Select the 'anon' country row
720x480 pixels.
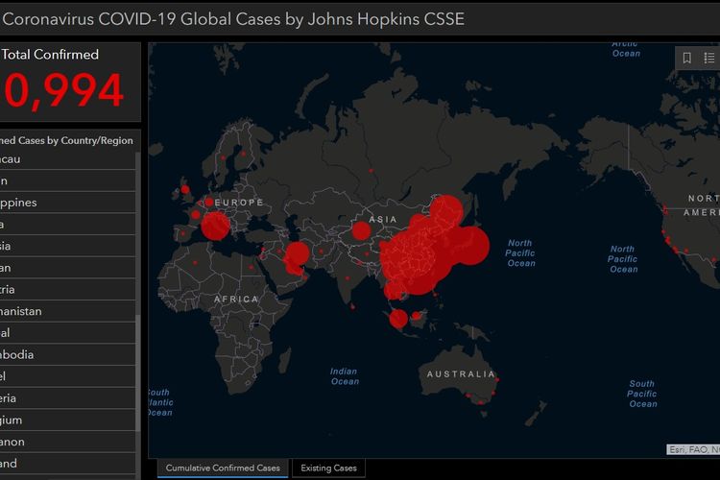[67, 442]
